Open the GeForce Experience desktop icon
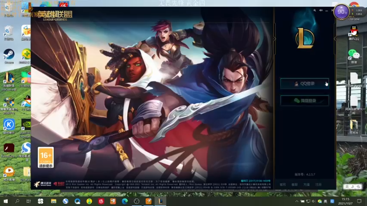The width and height of the screenshot is (367, 206). click(26, 129)
